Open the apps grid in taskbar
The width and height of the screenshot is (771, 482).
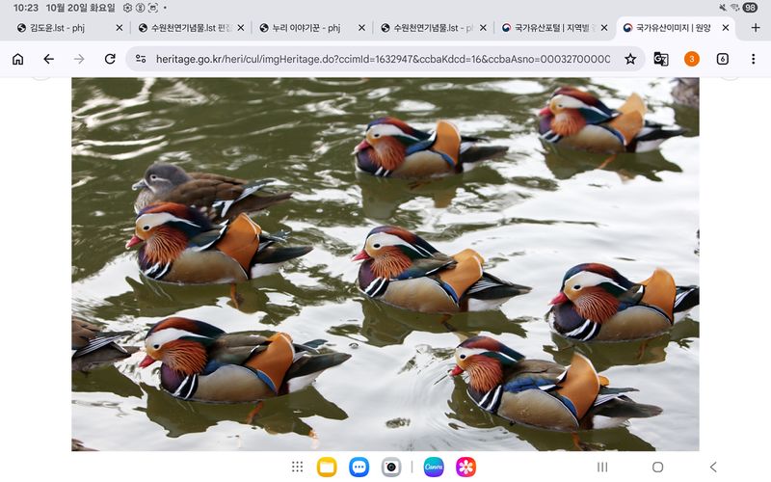pos(297,467)
